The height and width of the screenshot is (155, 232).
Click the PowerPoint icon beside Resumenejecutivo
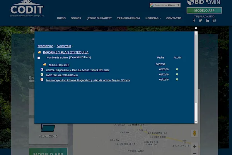click(x=42, y=80)
